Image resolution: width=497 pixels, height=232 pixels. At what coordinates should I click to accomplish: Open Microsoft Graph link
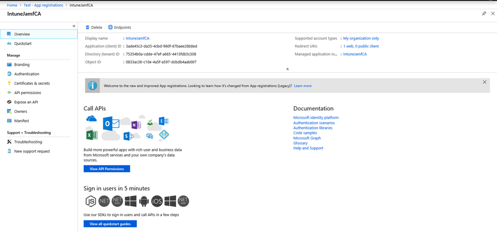(x=307, y=138)
